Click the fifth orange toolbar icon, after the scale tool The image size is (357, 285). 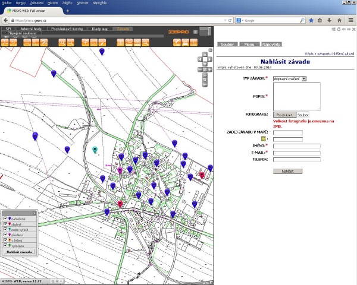click(44, 43)
